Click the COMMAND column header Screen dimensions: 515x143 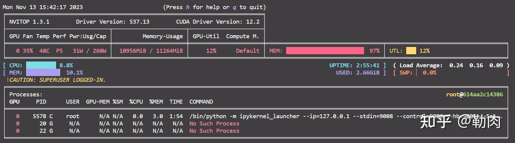(x=201, y=102)
